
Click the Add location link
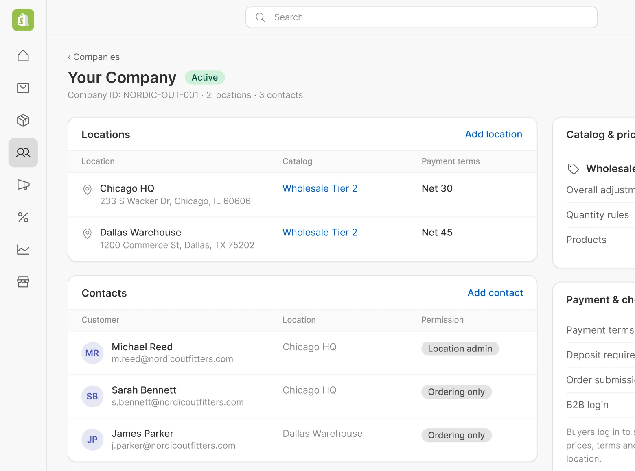coord(493,134)
